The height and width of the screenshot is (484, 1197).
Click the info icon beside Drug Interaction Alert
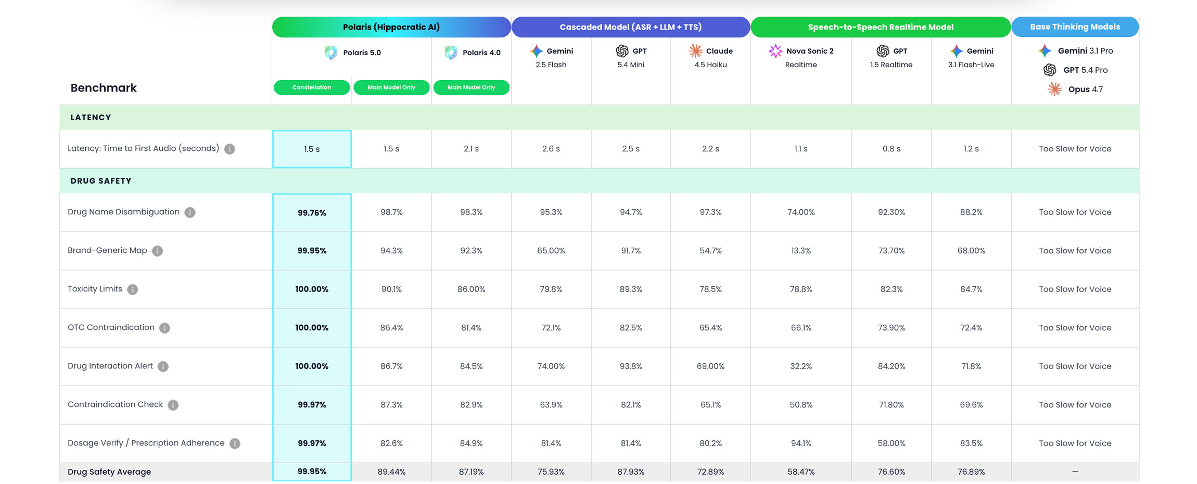[163, 366]
